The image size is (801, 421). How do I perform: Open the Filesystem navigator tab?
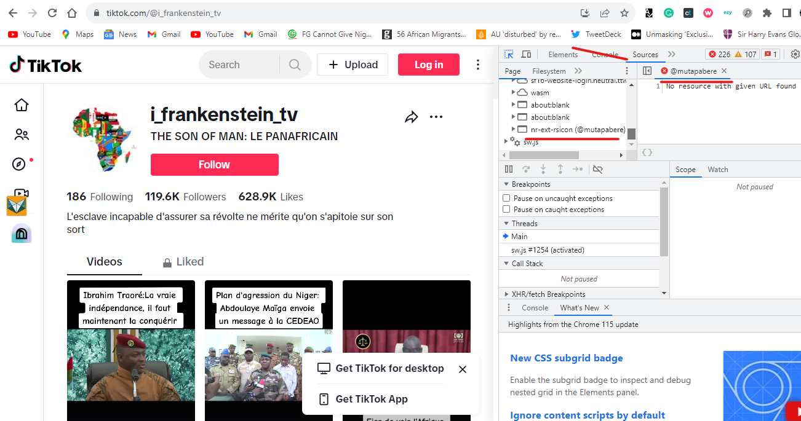pos(549,71)
